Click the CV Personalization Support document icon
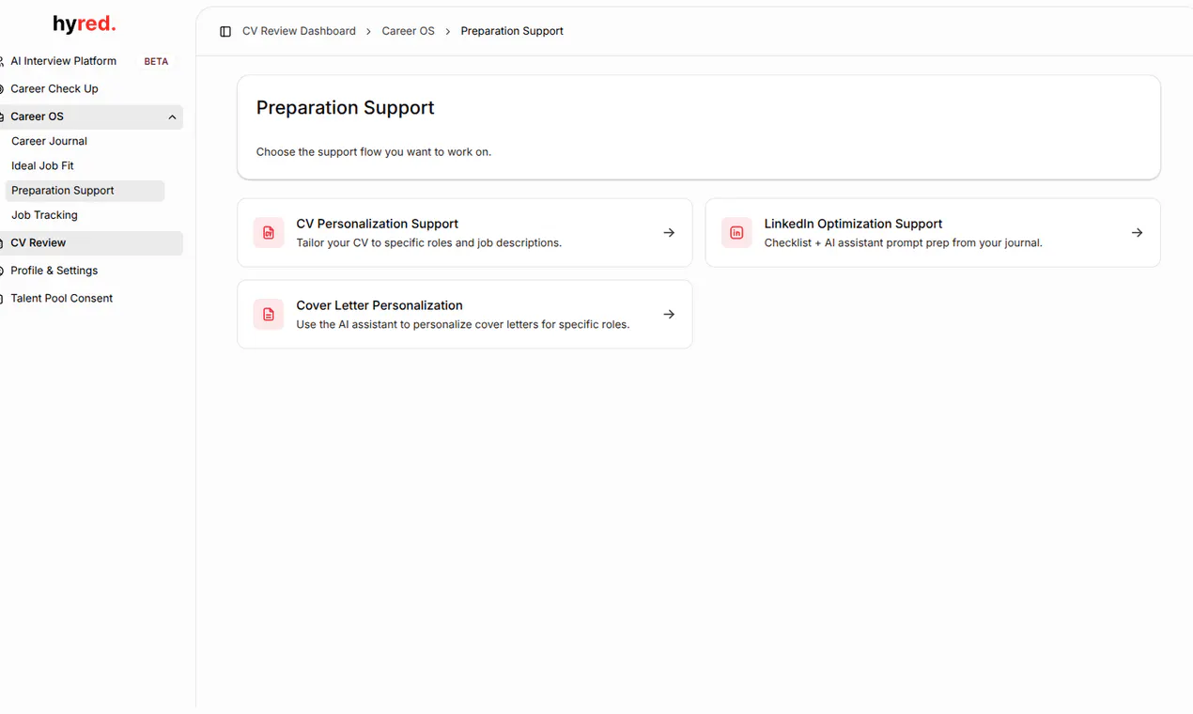This screenshot has height=714, width=1193. (269, 233)
